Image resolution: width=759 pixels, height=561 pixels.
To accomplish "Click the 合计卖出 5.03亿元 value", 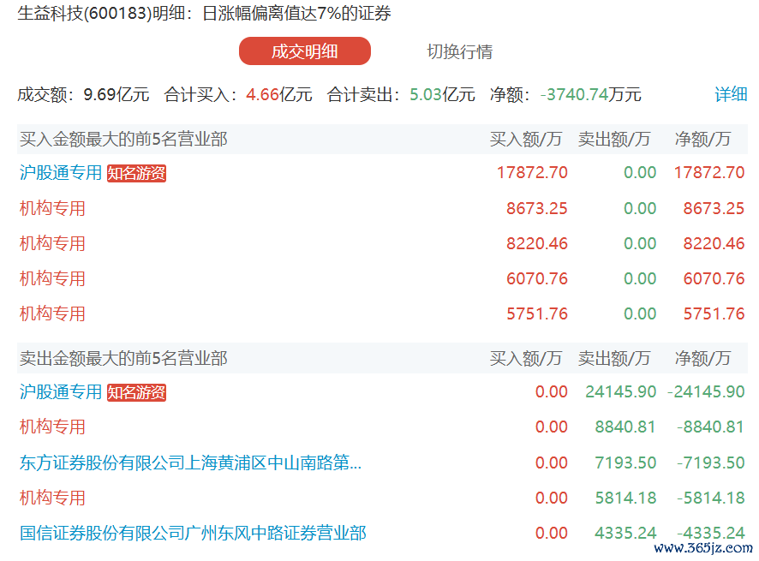I will click(x=442, y=94).
